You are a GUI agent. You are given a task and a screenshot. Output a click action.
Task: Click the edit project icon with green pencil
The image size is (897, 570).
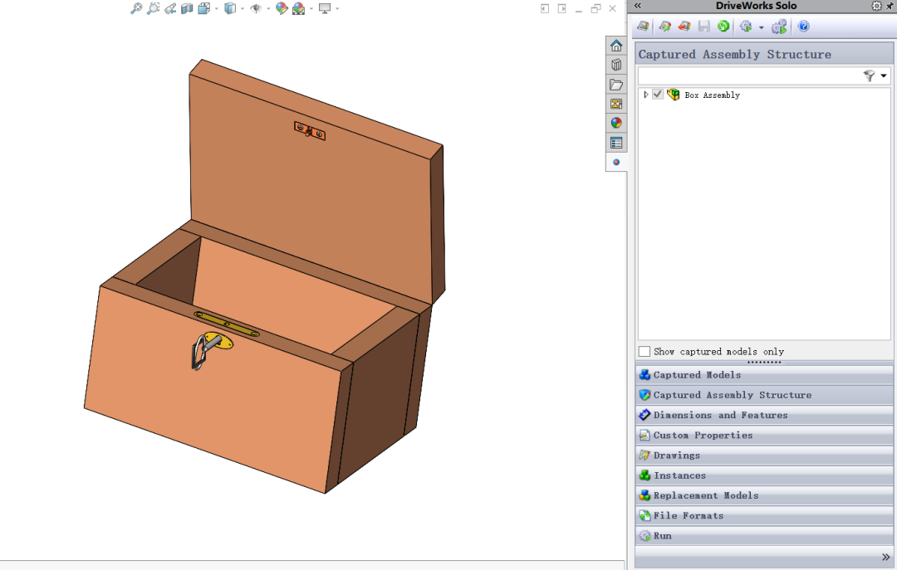664,27
